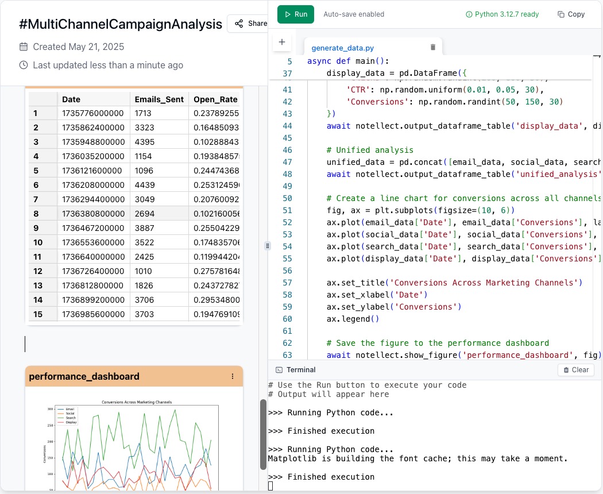Click the Python 3.12.7 ready status
Screen dimensions: 603x494
502,14
